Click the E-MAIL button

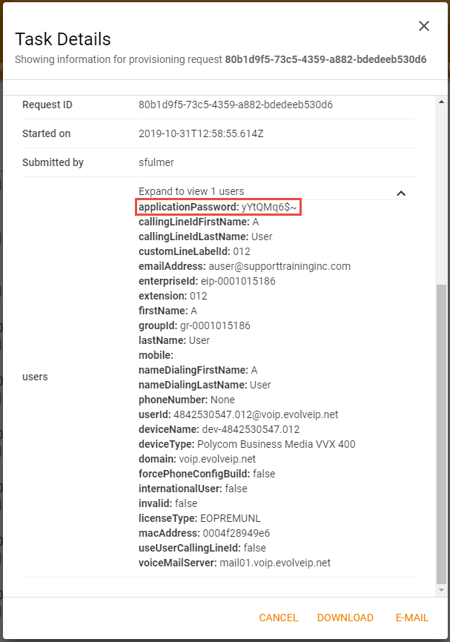point(411,618)
